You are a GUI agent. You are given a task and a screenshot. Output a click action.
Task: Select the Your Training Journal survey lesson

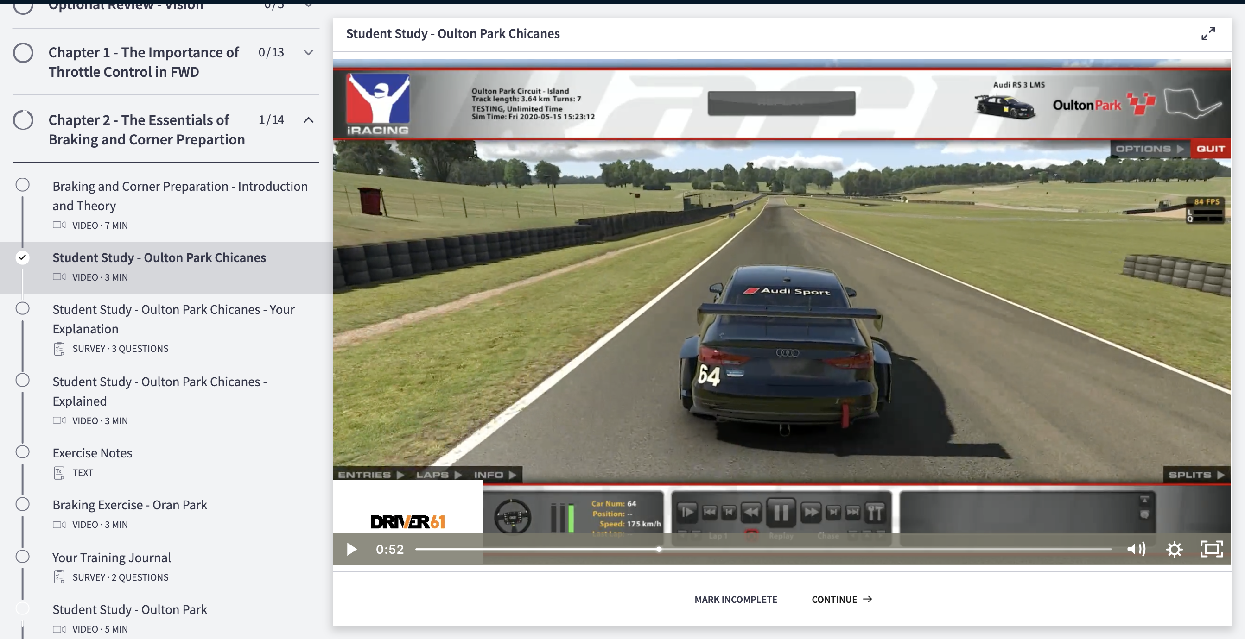click(x=111, y=557)
